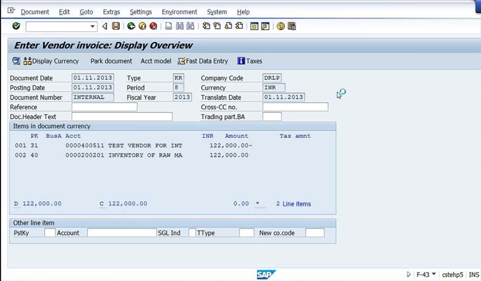
Task: Go to First Page icon
Action: 206,26
